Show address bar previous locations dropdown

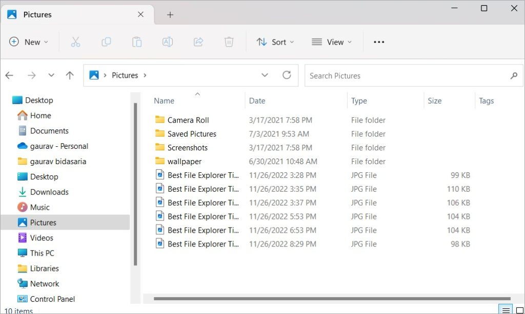(265, 75)
